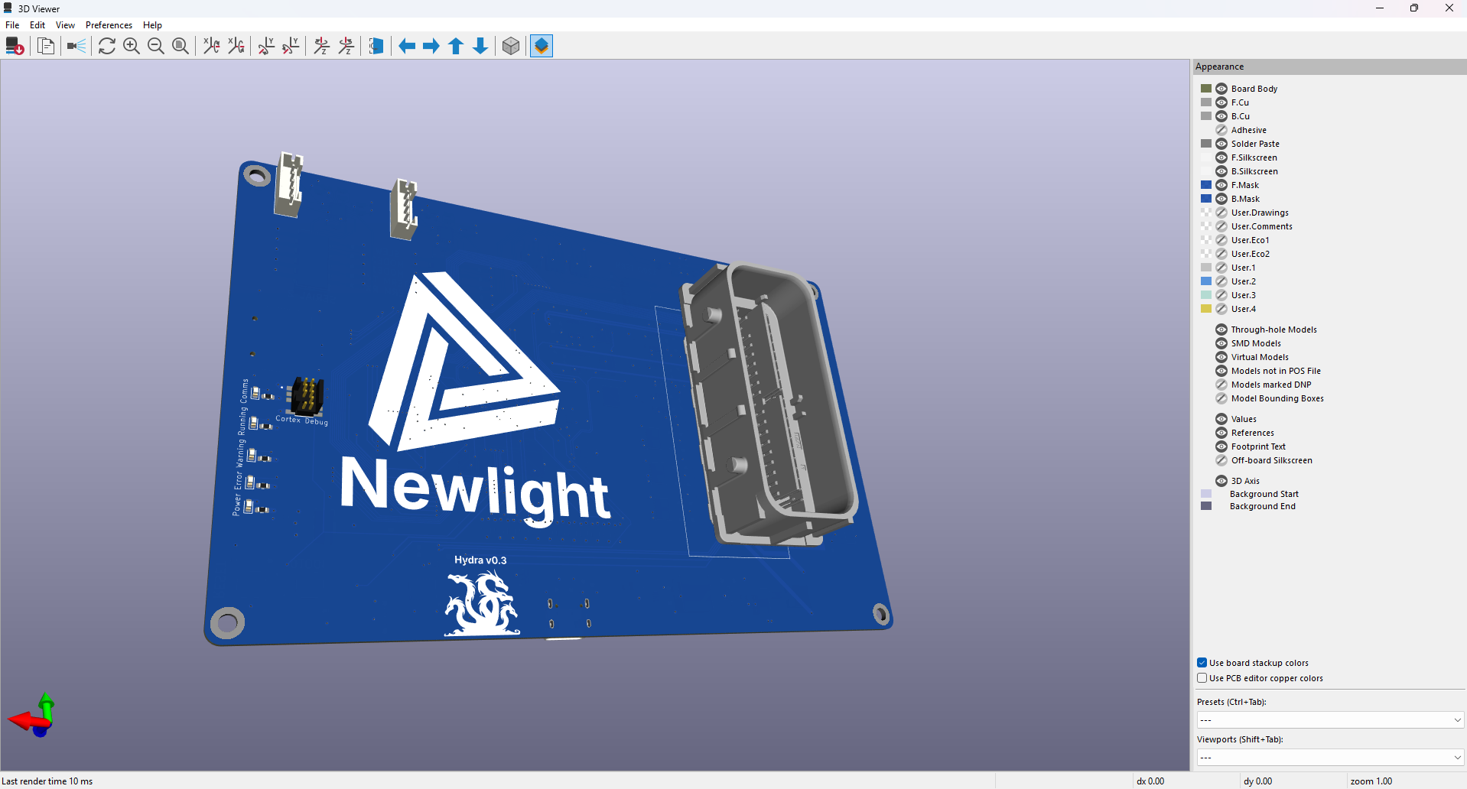Show the User.Drawings layer
Image resolution: width=1467 pixels, height=789 pixels.
tap(1221, 213)
